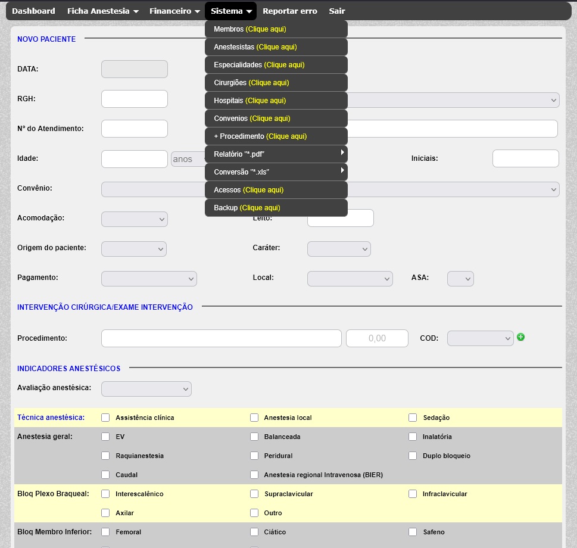
Task: Open the Acomodação dropdown
Action: (135, 219)
